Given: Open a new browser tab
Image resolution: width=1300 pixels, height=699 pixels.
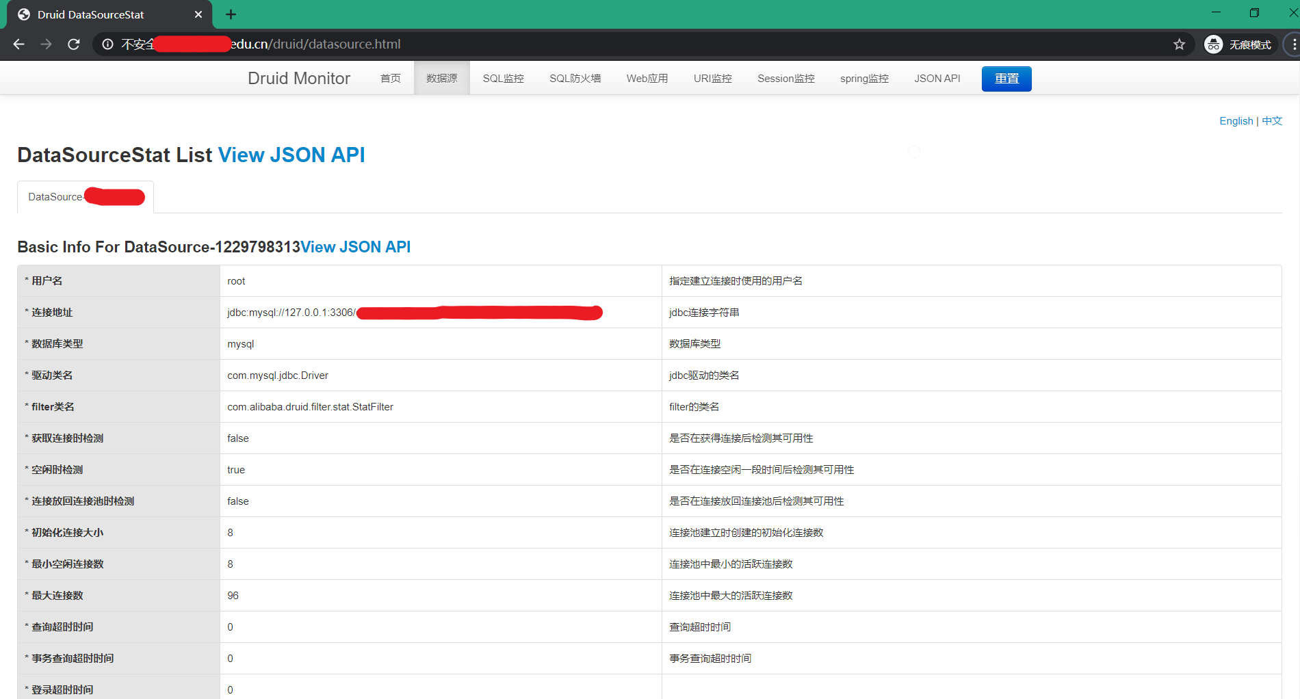Looking at the screenshot, I should point(231,14).
